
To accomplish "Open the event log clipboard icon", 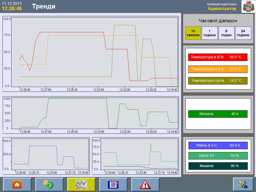I will 113,184.
